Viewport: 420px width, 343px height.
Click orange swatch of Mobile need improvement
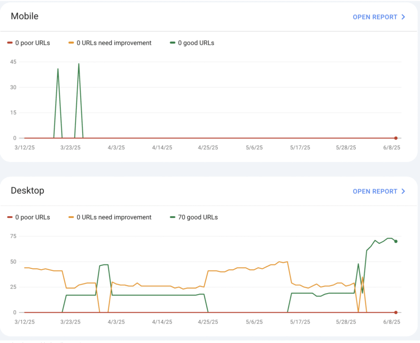(x=71, y=43)
